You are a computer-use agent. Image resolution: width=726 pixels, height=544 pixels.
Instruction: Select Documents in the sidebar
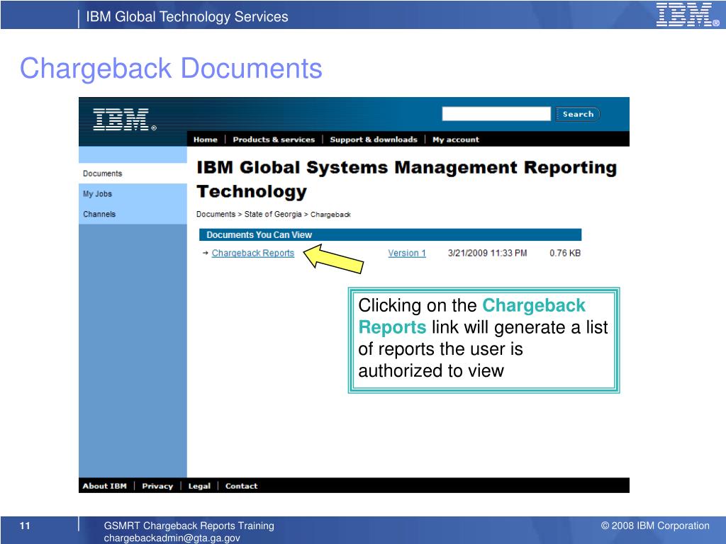[102, 174]
